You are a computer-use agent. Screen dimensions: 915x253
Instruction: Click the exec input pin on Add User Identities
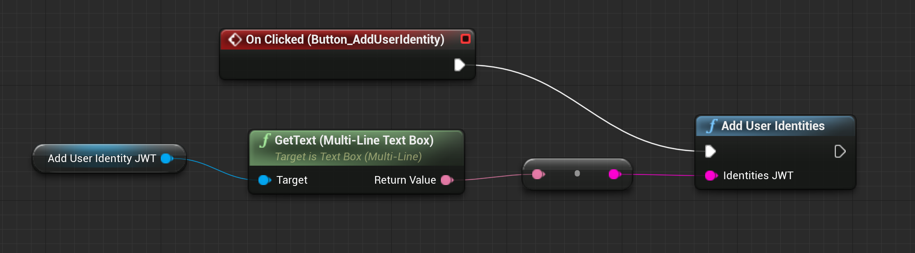(710, 152)
